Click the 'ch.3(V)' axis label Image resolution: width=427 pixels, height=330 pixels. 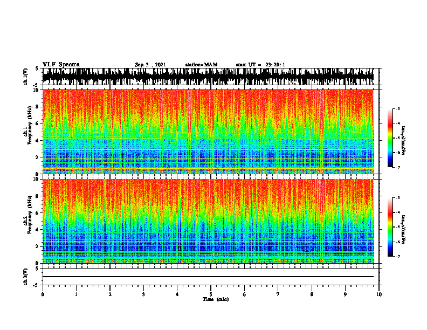point(25,277)
